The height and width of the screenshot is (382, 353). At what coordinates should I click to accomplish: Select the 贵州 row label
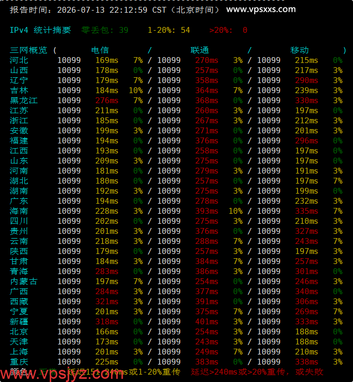point(19,231)
